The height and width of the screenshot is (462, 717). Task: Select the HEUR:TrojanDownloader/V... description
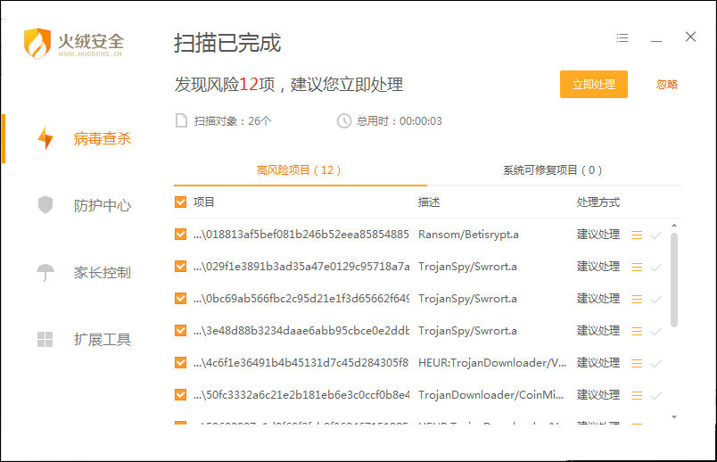click(x=492, y=363)
